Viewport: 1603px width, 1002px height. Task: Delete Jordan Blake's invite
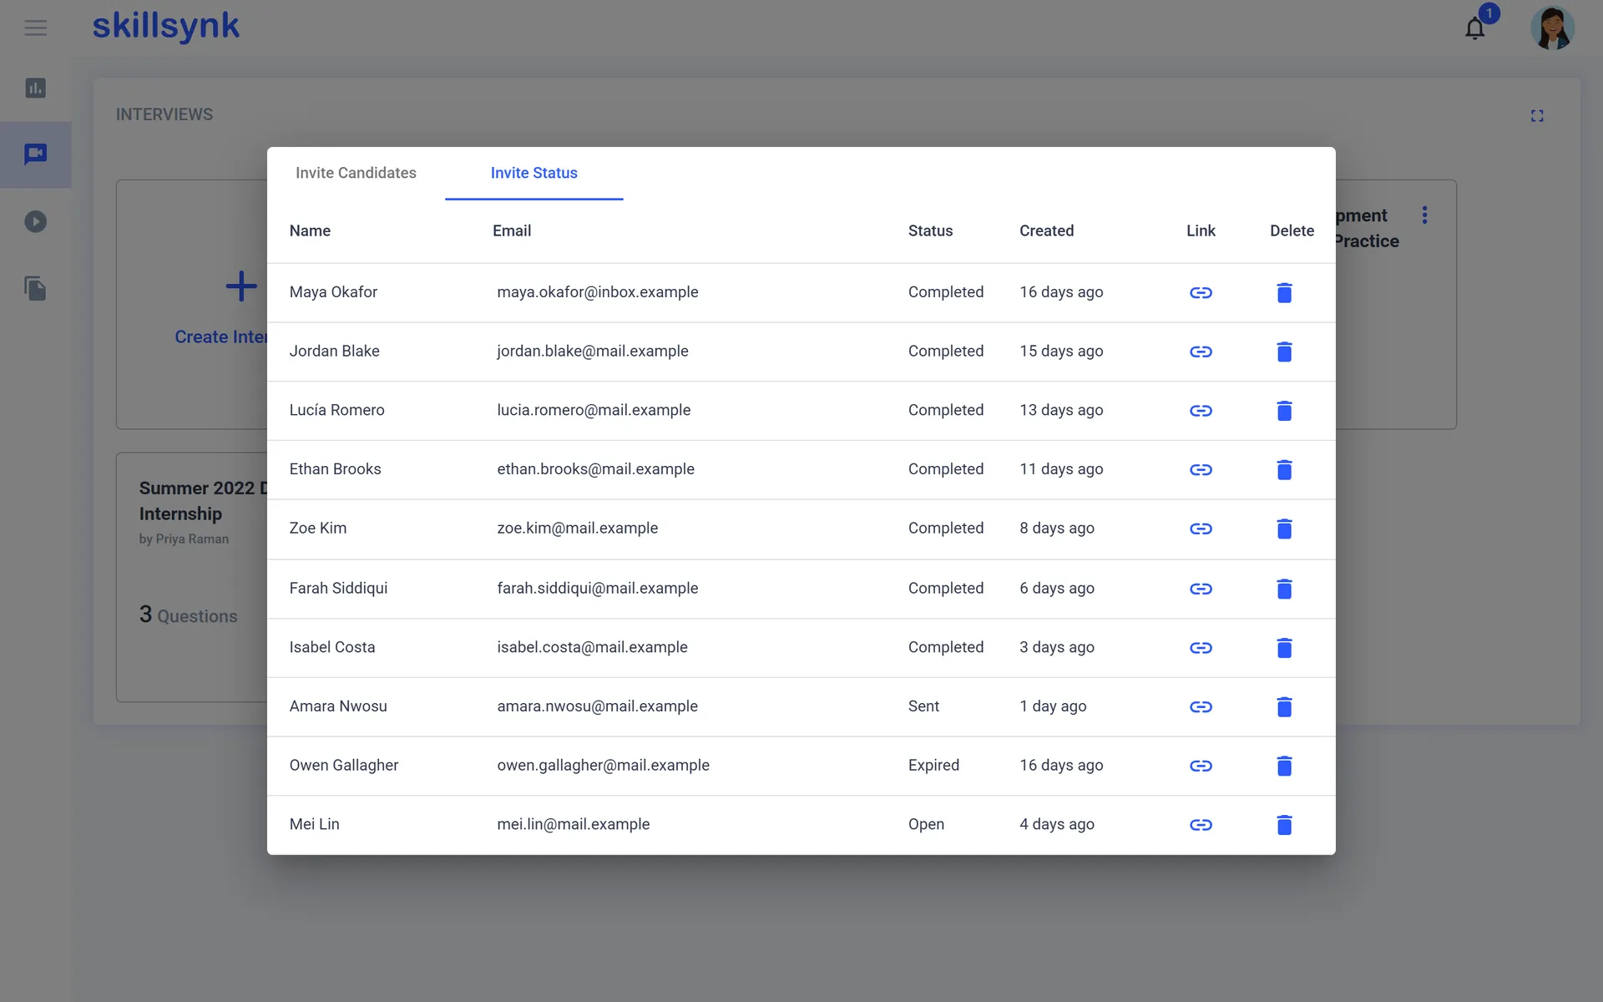(x=1284, y=352)
